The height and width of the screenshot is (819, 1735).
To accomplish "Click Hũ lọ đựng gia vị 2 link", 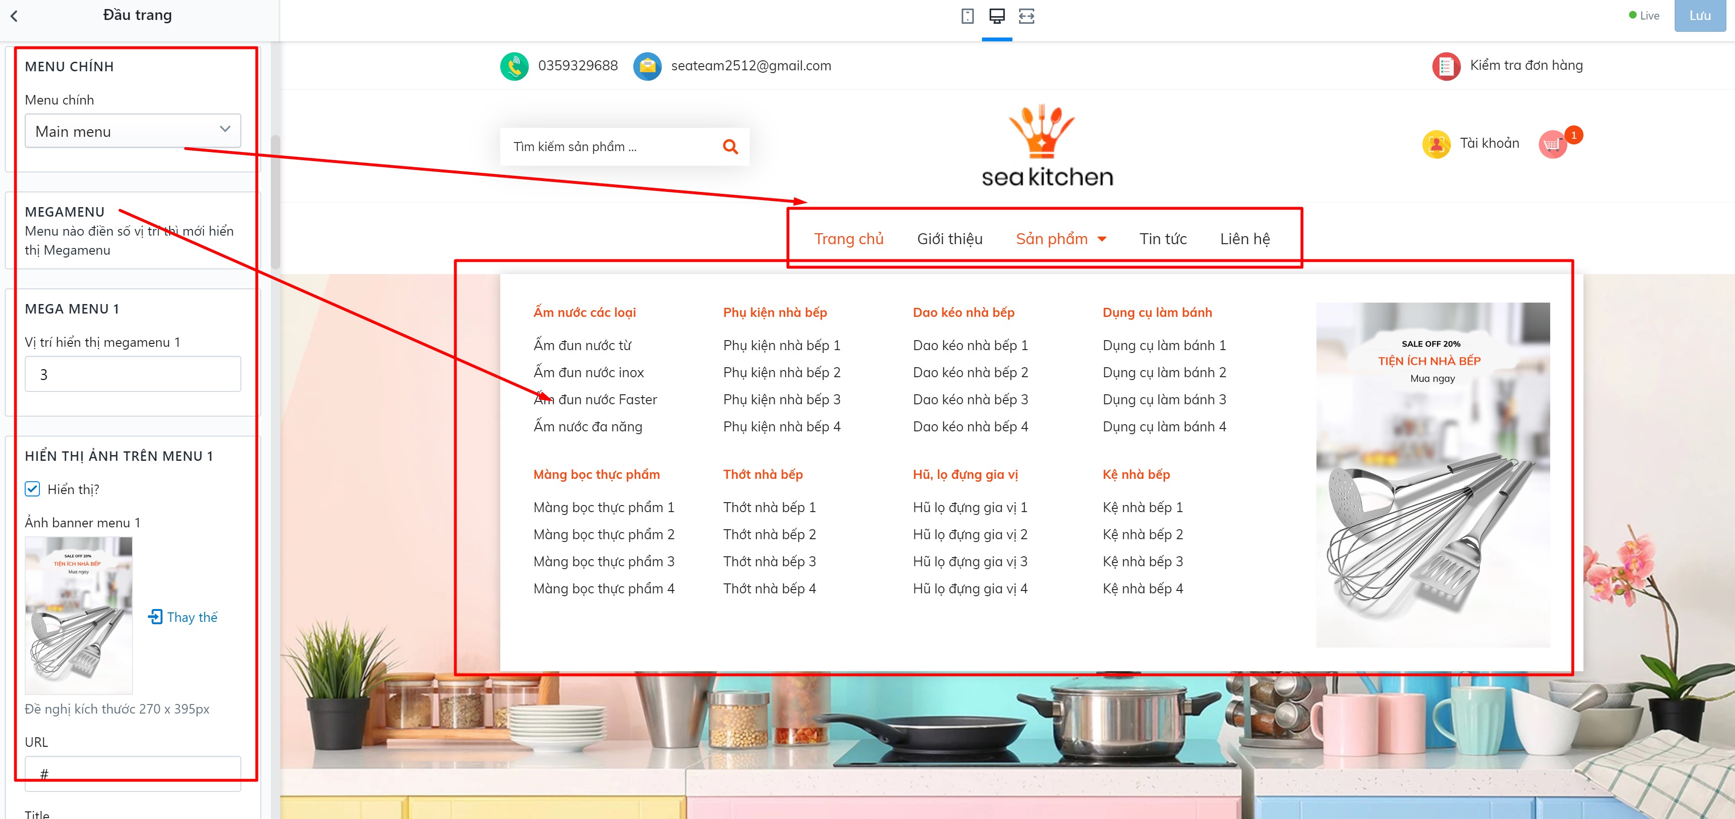I will point(971,535).
